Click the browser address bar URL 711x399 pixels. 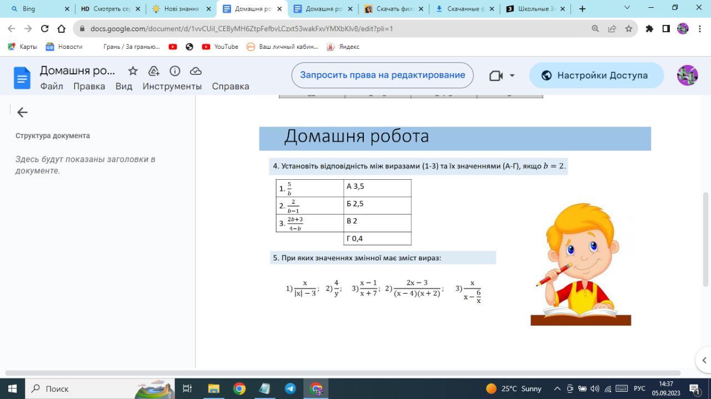[242, 29]
